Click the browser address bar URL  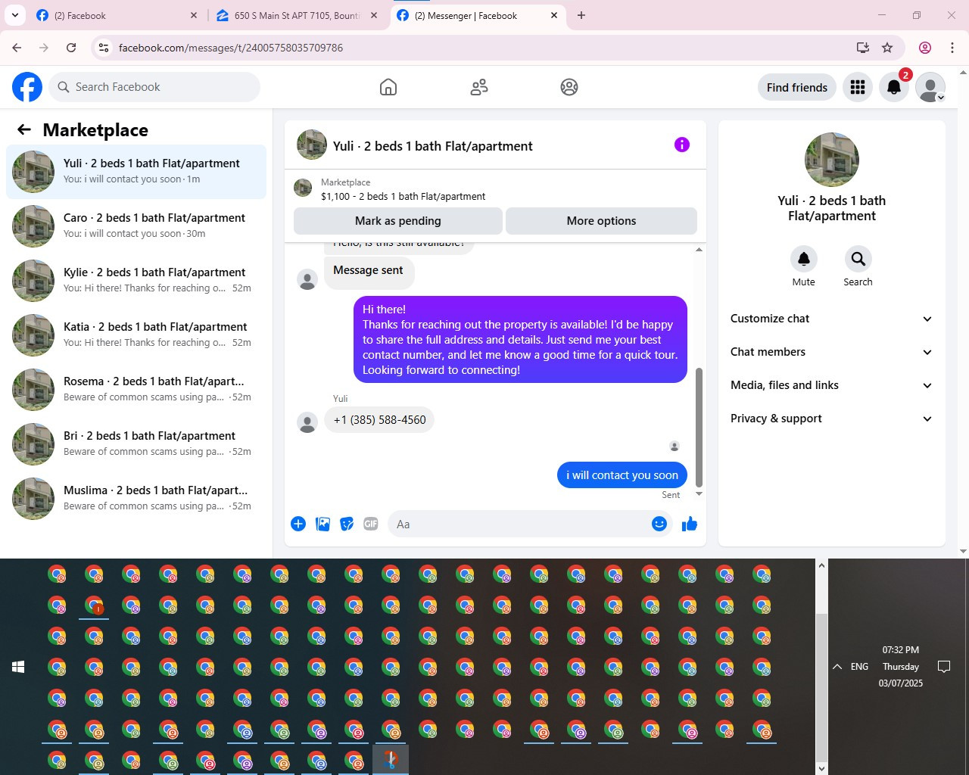[231, 48]
